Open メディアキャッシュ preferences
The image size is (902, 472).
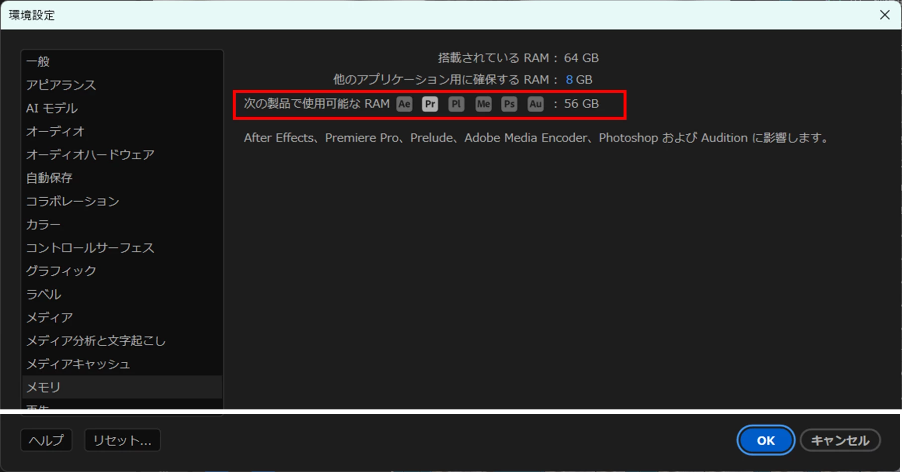(x=122, y=364)
